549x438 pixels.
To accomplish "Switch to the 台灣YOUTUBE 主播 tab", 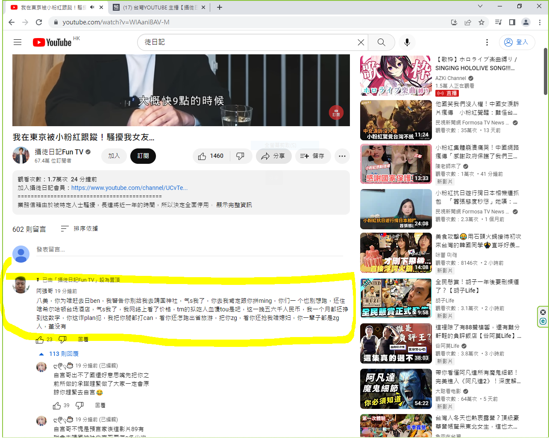I will point(160,7).
